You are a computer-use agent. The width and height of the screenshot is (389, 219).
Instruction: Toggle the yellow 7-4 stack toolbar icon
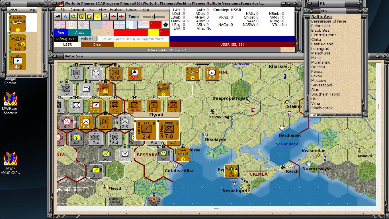(89, 17)
